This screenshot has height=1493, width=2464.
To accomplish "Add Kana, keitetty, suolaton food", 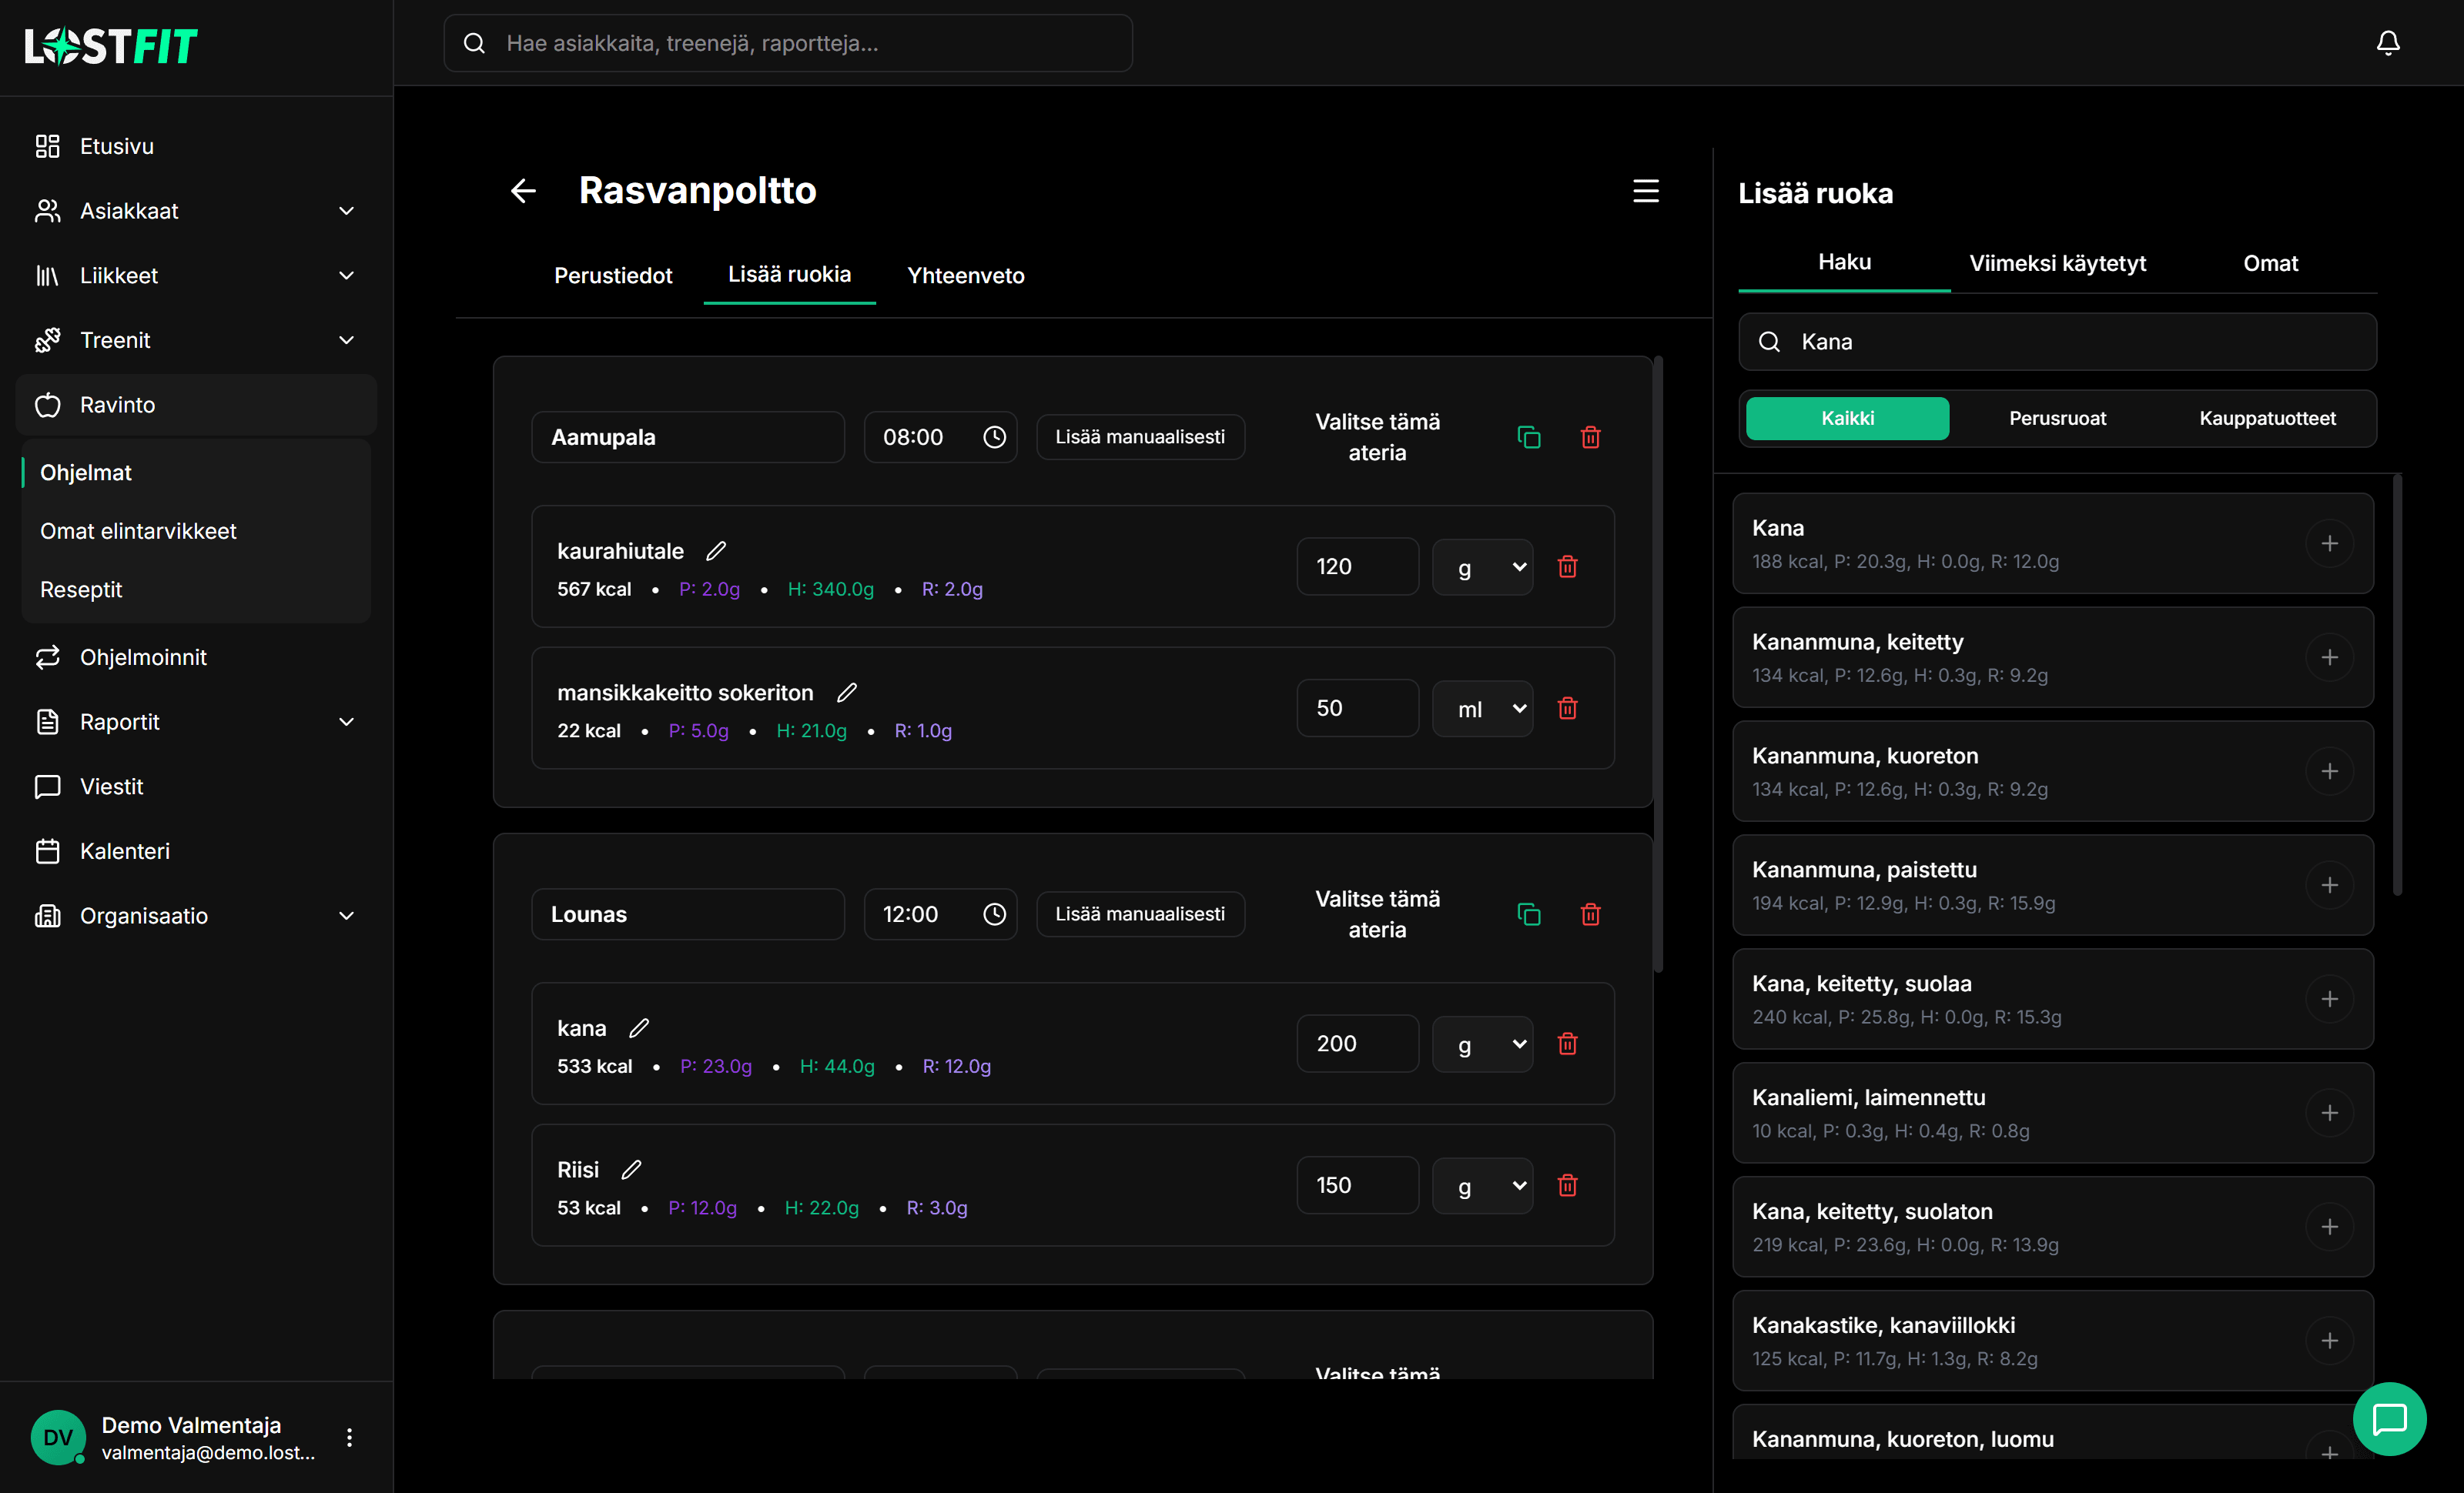I will coord(2329,1227).
